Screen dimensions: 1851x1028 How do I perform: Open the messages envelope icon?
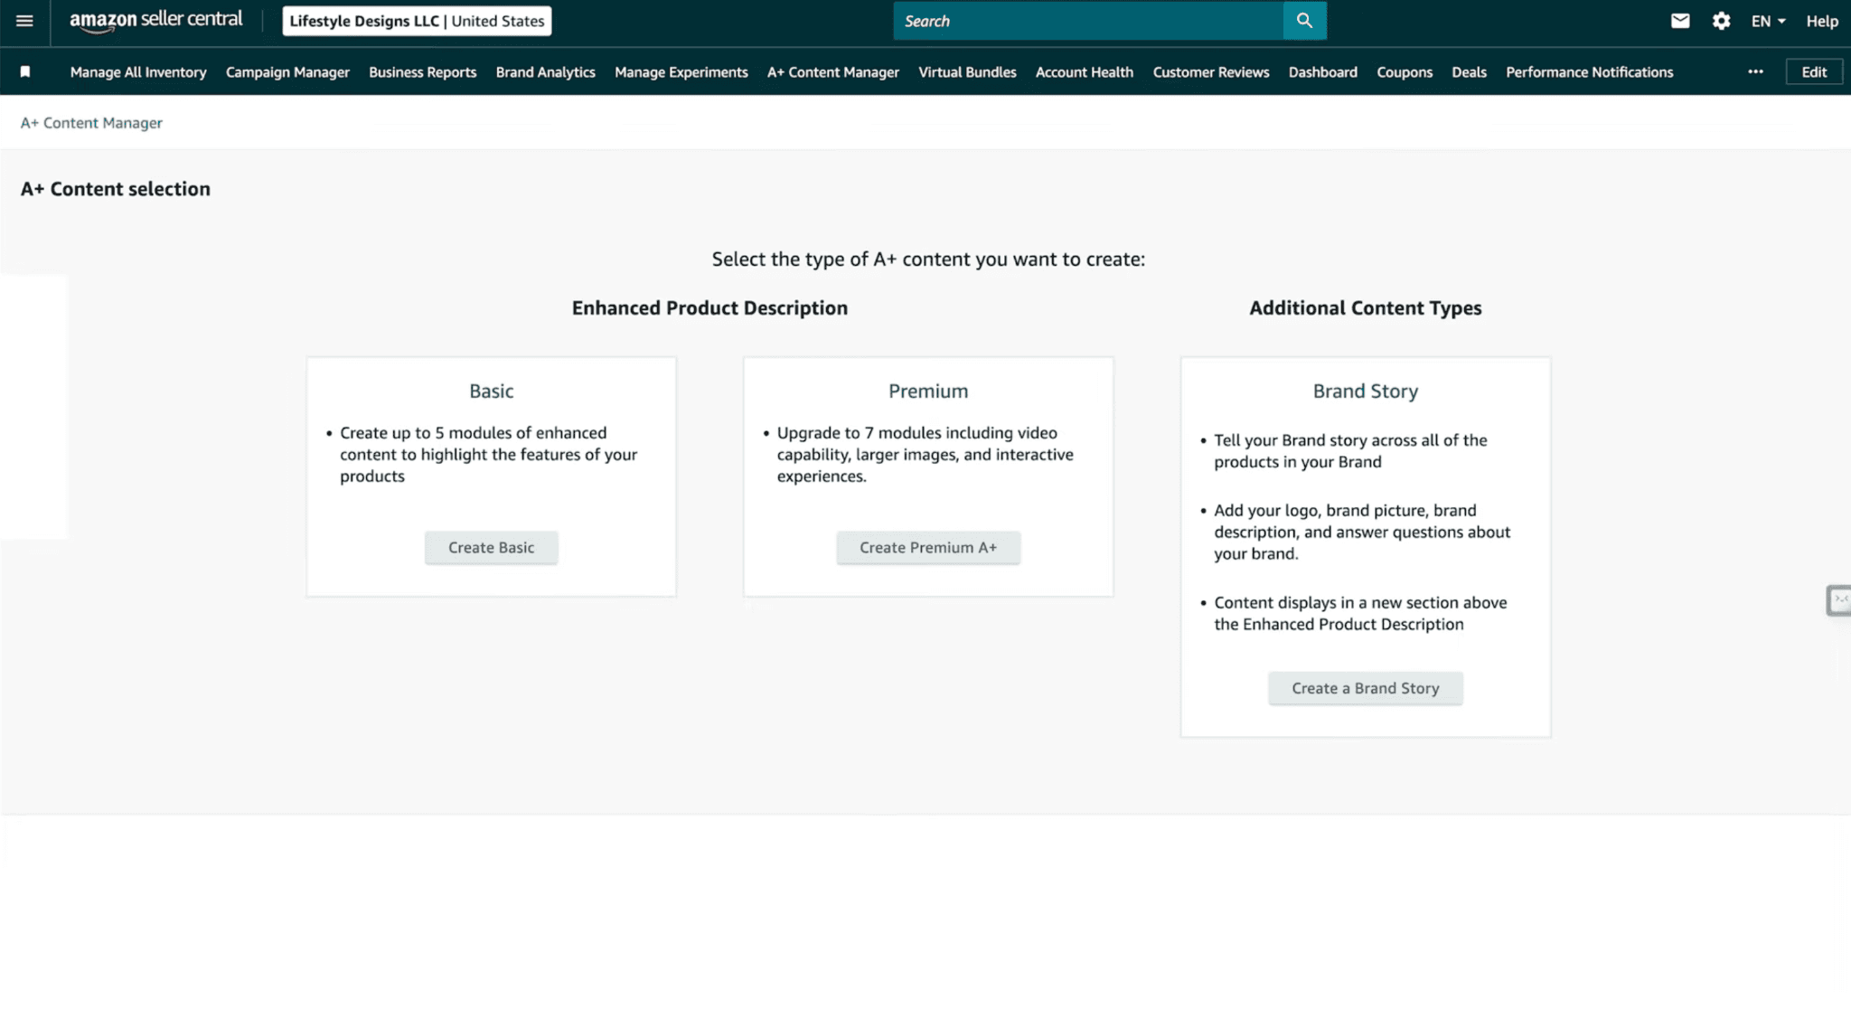click(x=1680, y=21)
